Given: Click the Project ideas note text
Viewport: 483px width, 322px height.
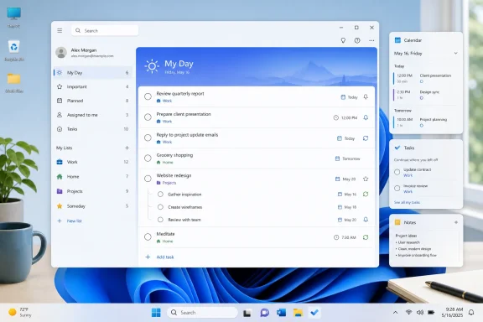Looking at the screenshot, I should 406,236.
